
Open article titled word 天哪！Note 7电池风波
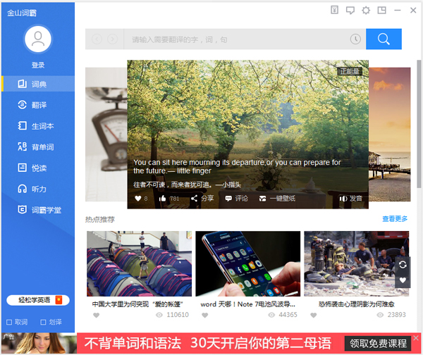pyautogui.click(x=247, y=304)
